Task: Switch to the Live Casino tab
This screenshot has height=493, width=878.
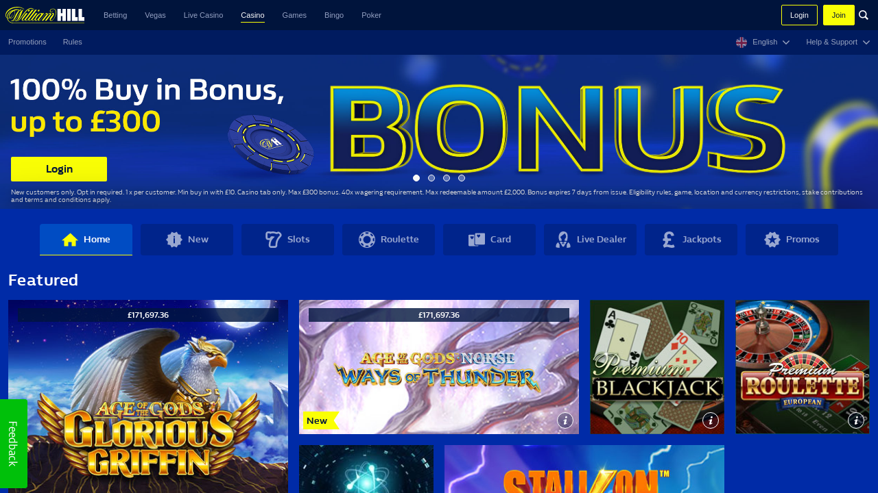Action: (x=203, y=15)
